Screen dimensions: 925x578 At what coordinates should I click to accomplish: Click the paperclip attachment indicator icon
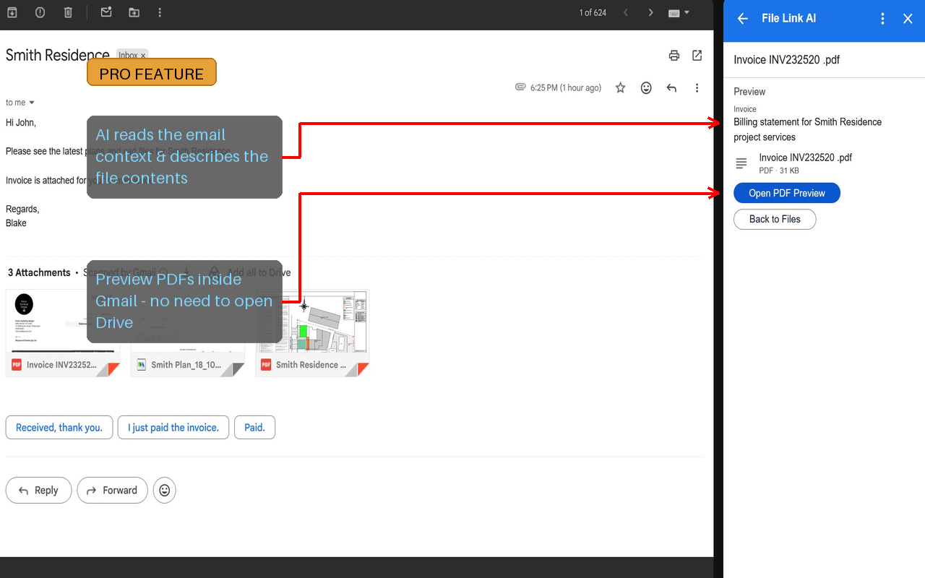pos(520,87)
